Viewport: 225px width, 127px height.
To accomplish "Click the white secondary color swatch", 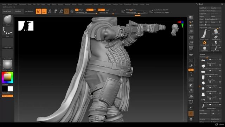I will click(x=10, y=89).
